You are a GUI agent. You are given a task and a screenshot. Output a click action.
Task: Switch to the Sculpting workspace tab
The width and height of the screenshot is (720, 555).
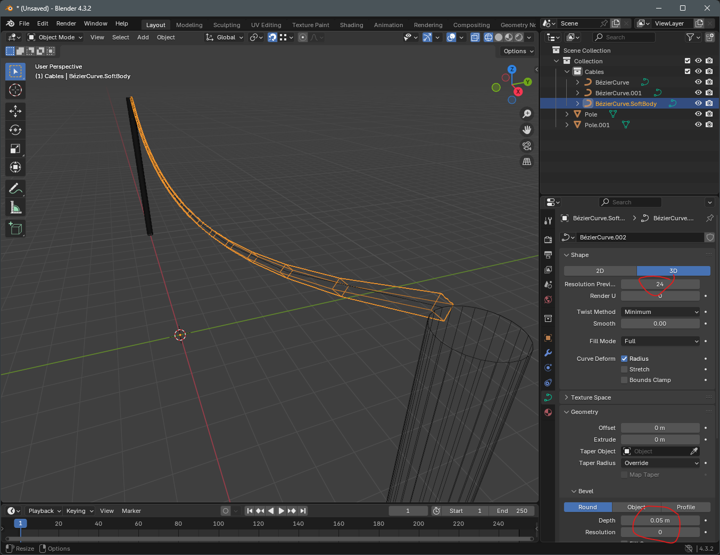coord(227,25)
